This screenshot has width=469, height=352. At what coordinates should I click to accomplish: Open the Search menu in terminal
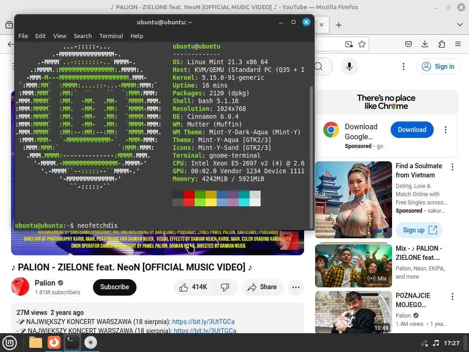point(82,36)
